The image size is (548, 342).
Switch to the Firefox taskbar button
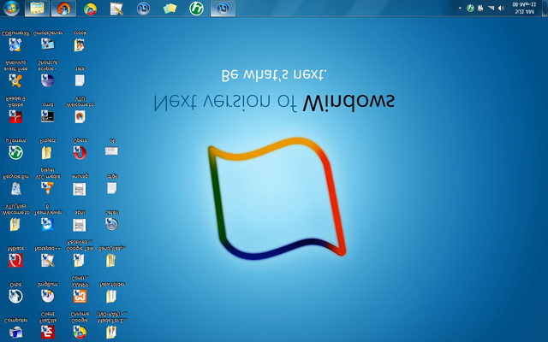point(63,9)
